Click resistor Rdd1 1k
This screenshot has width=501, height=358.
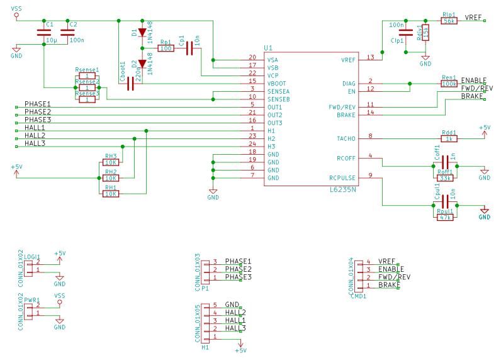point(449,138)
